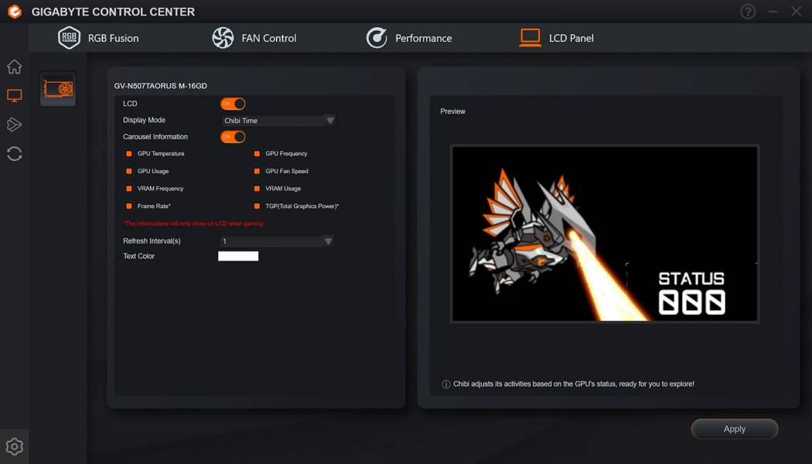Click the Refresh Interval(s) label

click(x=152, y=241)
